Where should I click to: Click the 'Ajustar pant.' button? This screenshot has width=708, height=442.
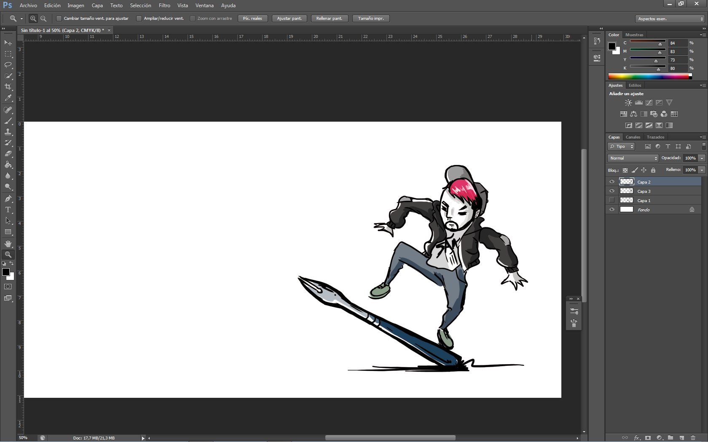[x=289, y=19]
